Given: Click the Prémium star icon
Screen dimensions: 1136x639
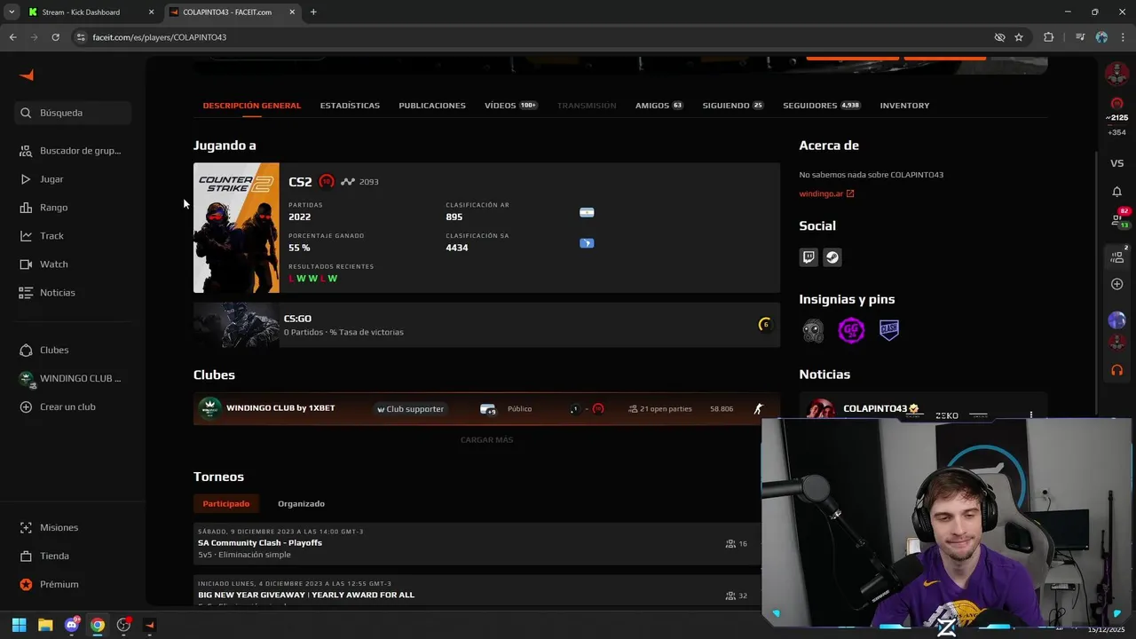Looking at the screenshot, I should (x=26, y=584).
